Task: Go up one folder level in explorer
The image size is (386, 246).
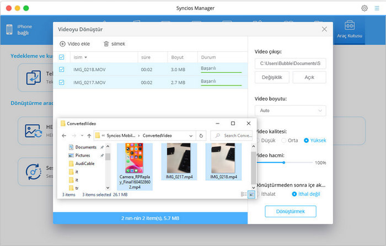Action: coord(89,136)
